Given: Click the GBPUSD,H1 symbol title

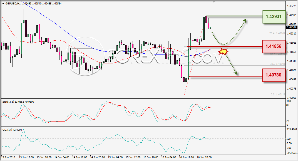Looking at the screenshot, I should click(13, 3).
